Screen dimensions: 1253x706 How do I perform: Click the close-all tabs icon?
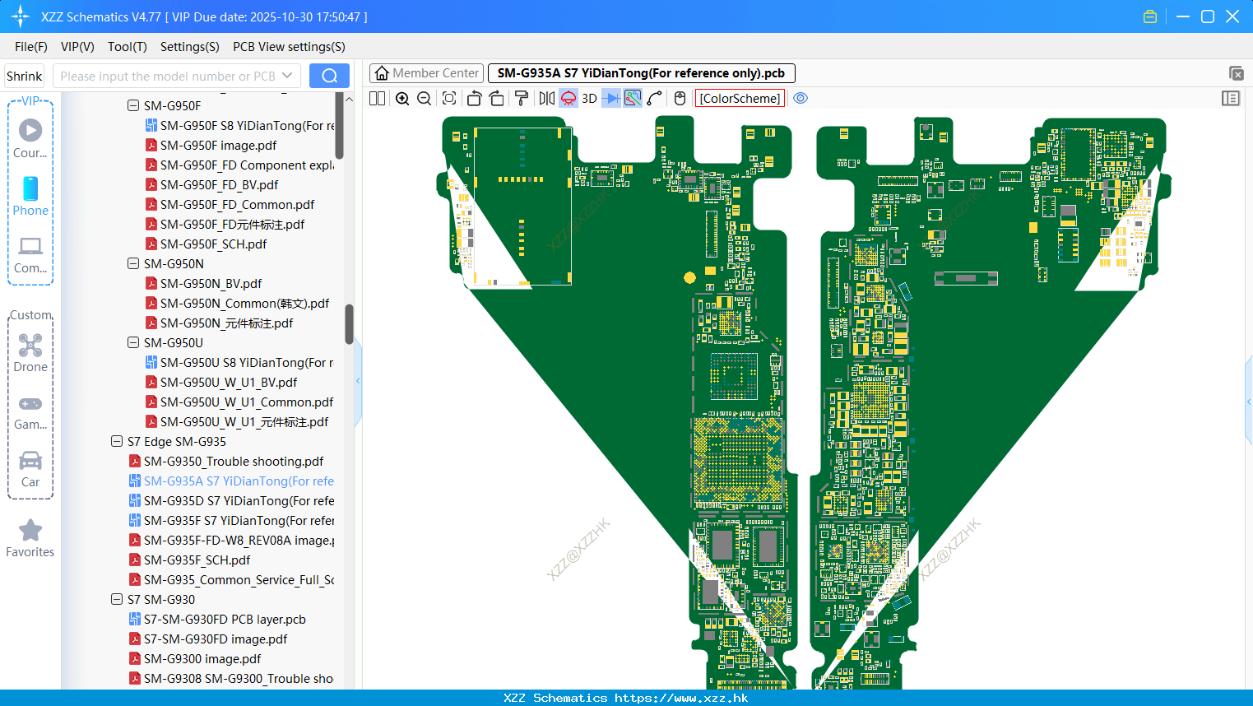pyautogui.click(x=1236, y=73)
